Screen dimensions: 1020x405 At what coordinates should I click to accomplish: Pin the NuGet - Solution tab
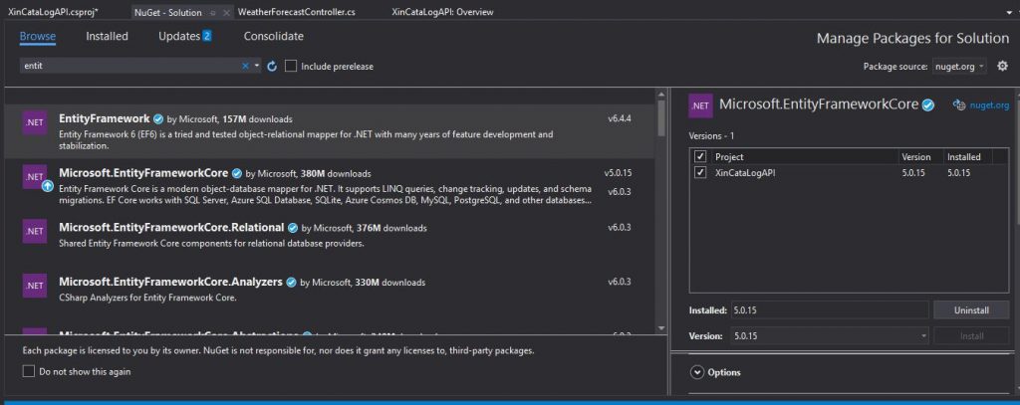point(213,12)
